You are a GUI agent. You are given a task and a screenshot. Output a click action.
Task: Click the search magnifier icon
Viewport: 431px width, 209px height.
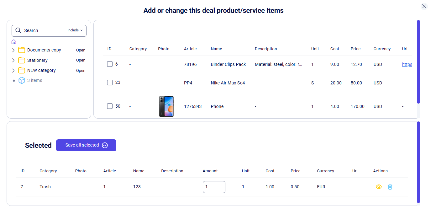(18, 30)
